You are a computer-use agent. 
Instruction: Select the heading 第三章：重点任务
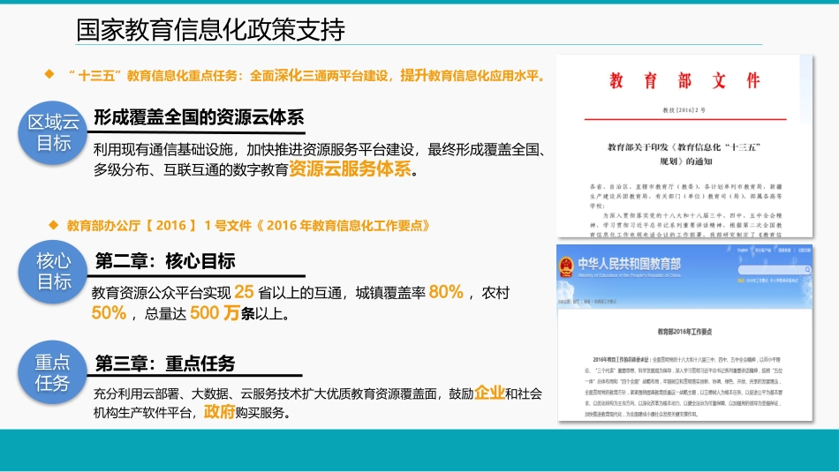coord(165,363)
